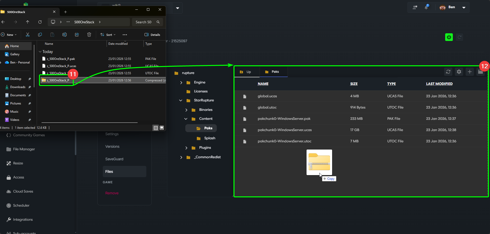Open file manager settings gear icon

pos(459,72)
